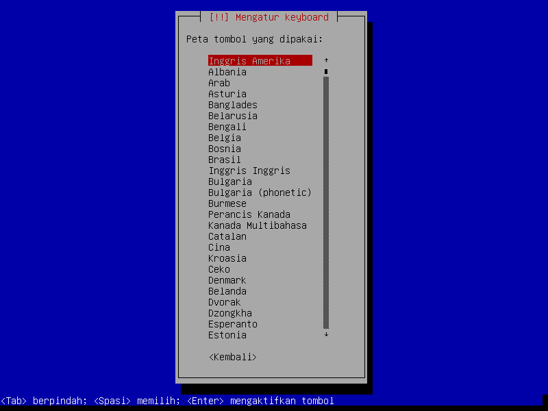Choose the Estonia keymap
548x411 pixels.
click(227, 335)
